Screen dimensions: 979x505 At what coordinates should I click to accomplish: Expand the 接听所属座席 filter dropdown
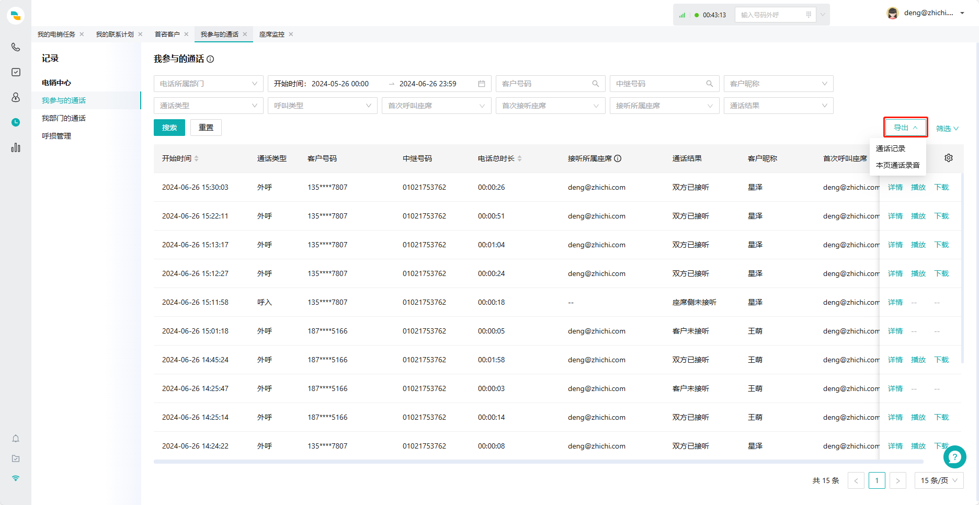click(665, 106)
